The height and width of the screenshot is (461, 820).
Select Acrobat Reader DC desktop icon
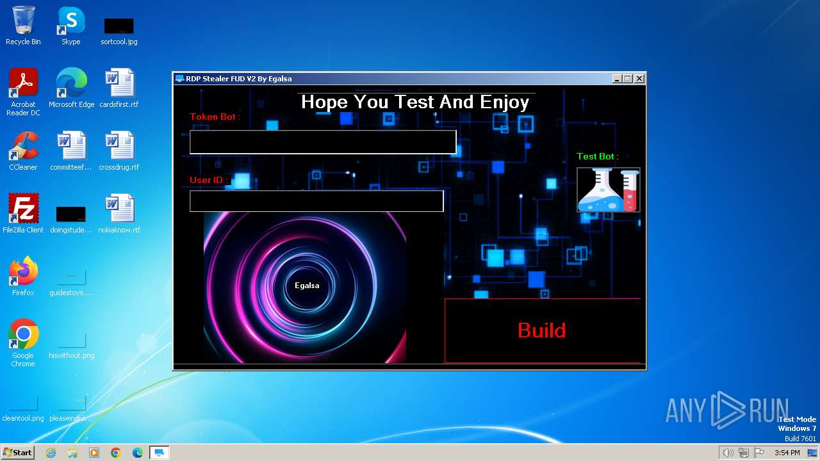point(23,92)
